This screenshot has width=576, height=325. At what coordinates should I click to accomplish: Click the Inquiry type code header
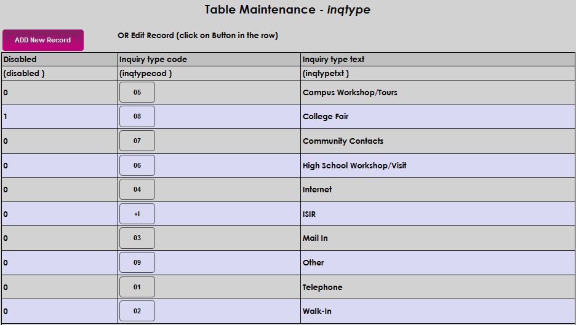tap(209, 60)
